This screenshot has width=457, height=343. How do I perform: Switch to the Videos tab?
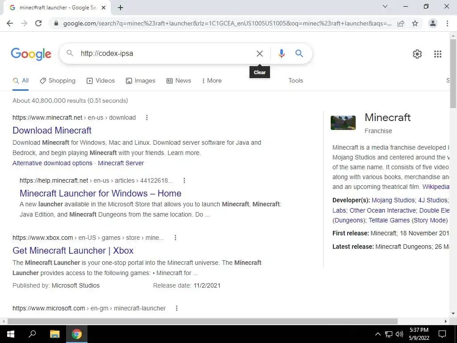coord(101,81)
